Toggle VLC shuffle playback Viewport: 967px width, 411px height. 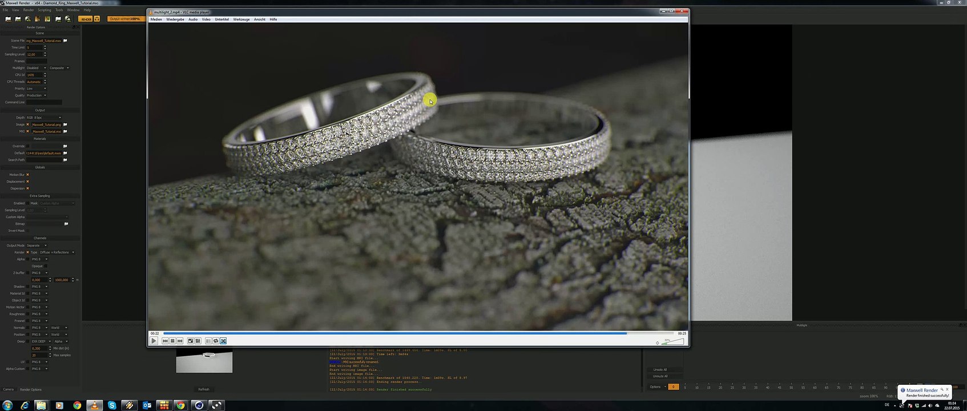pyautogui.click(x=223, y=341)
